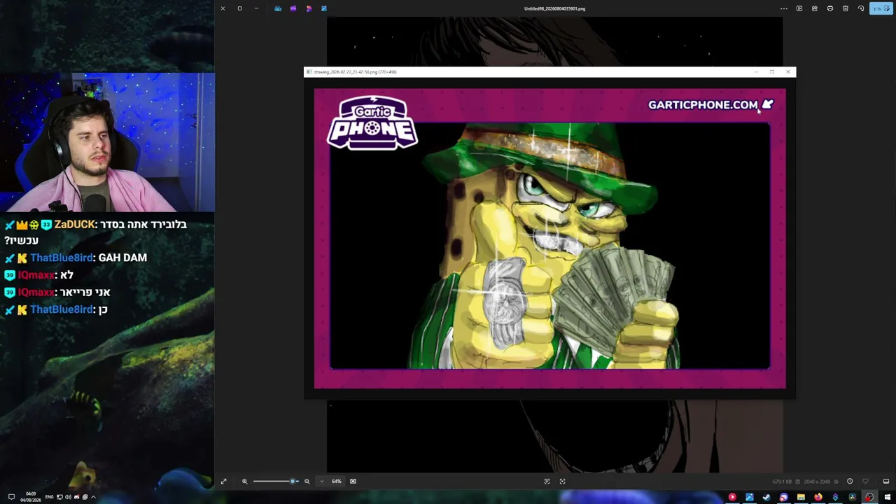The image size is (896, 504).
Task: Start slideshow in Photos
Action: [x=799, y=8]
